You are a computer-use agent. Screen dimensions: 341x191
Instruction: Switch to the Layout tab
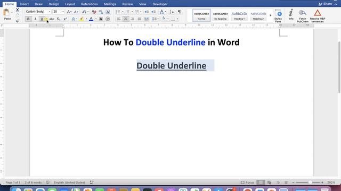pyautogui.click(x=70, y=4)
